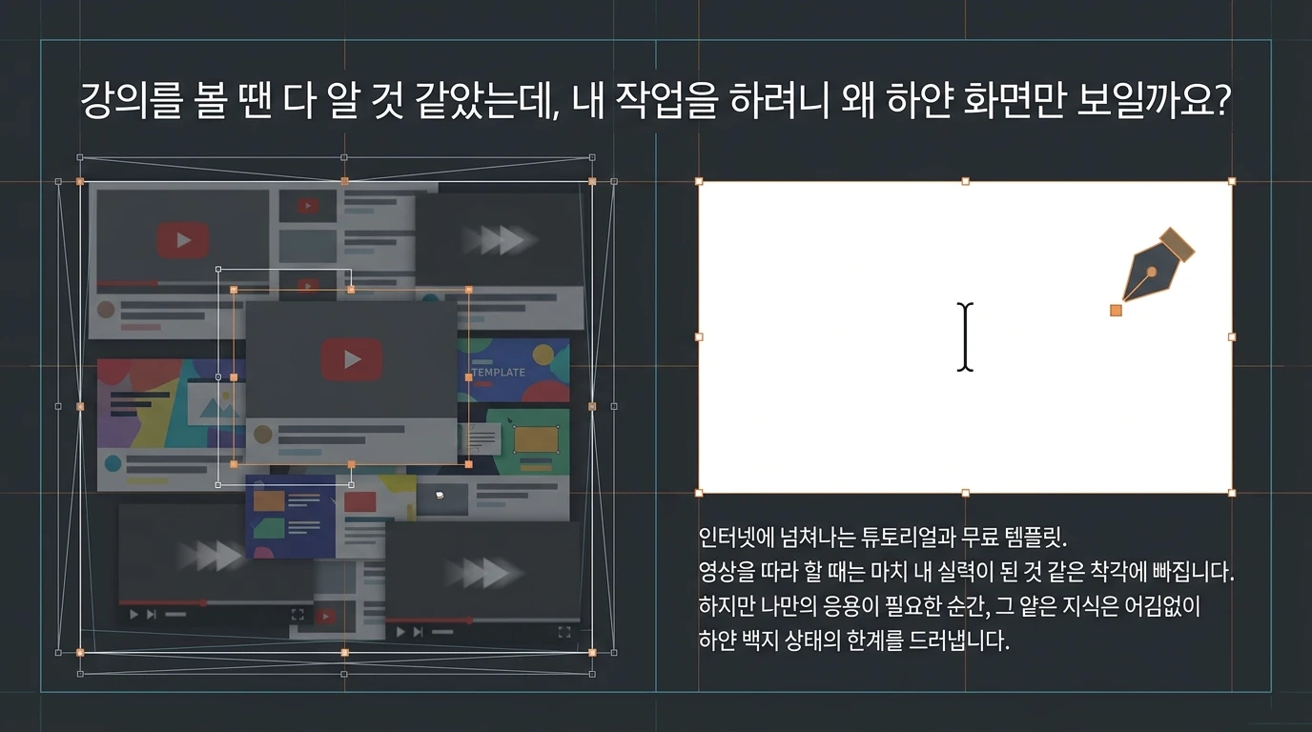The width and height of the screenshot is (1312, 732).
Task: Select the pen nib tool icon
Action: 1159,264
